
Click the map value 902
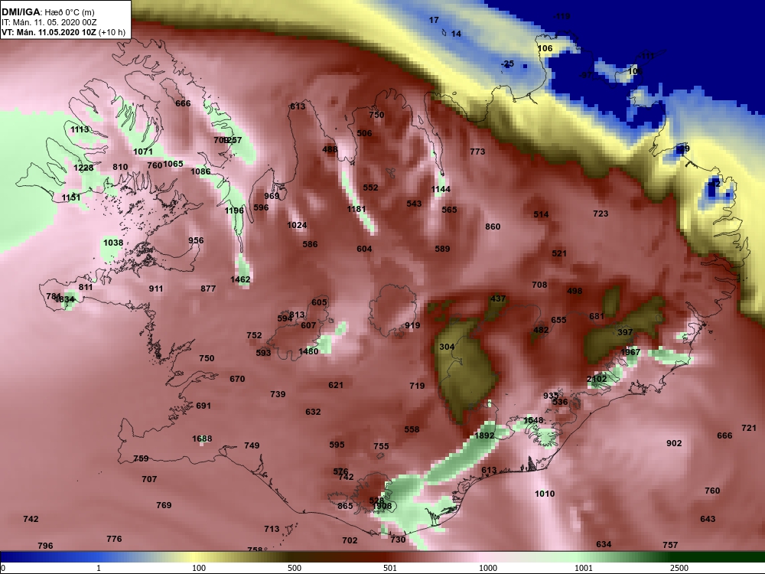tap(674, 444)
